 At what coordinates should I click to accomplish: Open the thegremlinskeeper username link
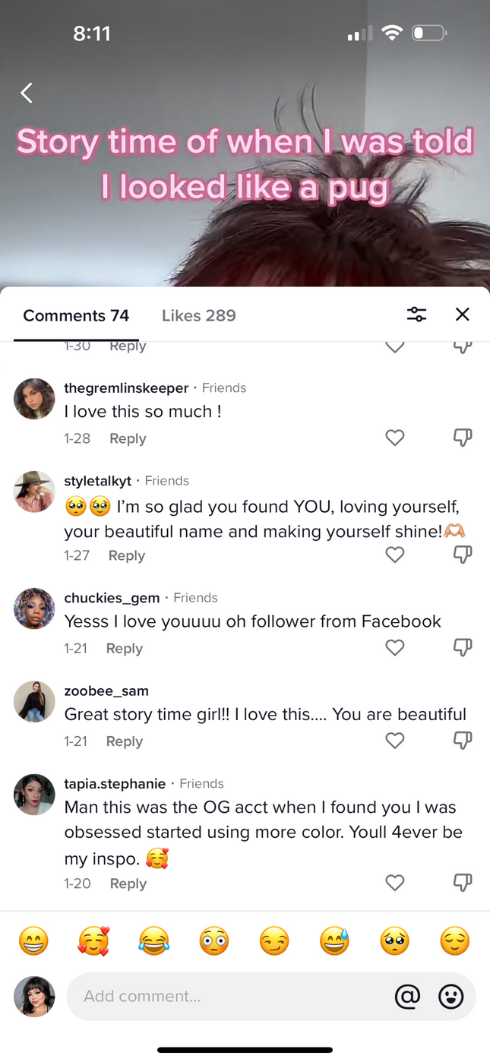click(x=126, y=387)
